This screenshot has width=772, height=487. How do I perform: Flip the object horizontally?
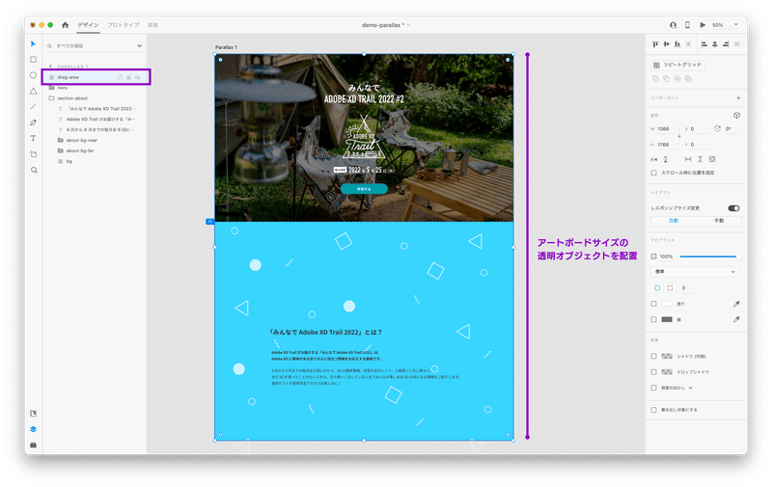click(x=654, y=159)
